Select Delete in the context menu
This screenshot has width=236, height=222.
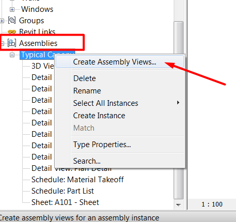click(85, 78)
